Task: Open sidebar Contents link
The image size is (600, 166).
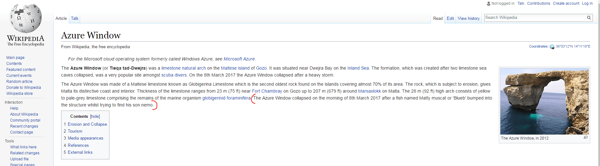Action: [14, 64]
